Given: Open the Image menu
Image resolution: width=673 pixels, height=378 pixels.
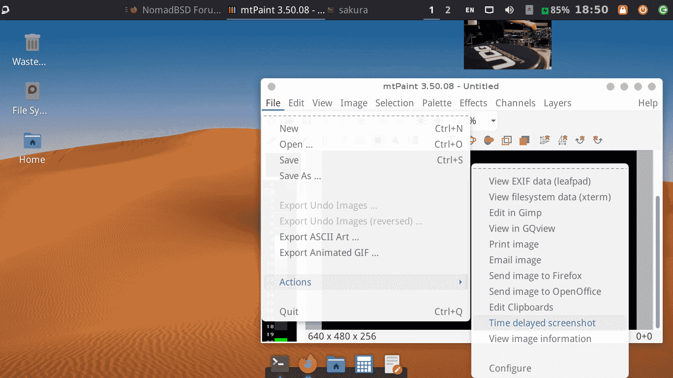Looking at the screenshot, I should [x=354, y=103].
